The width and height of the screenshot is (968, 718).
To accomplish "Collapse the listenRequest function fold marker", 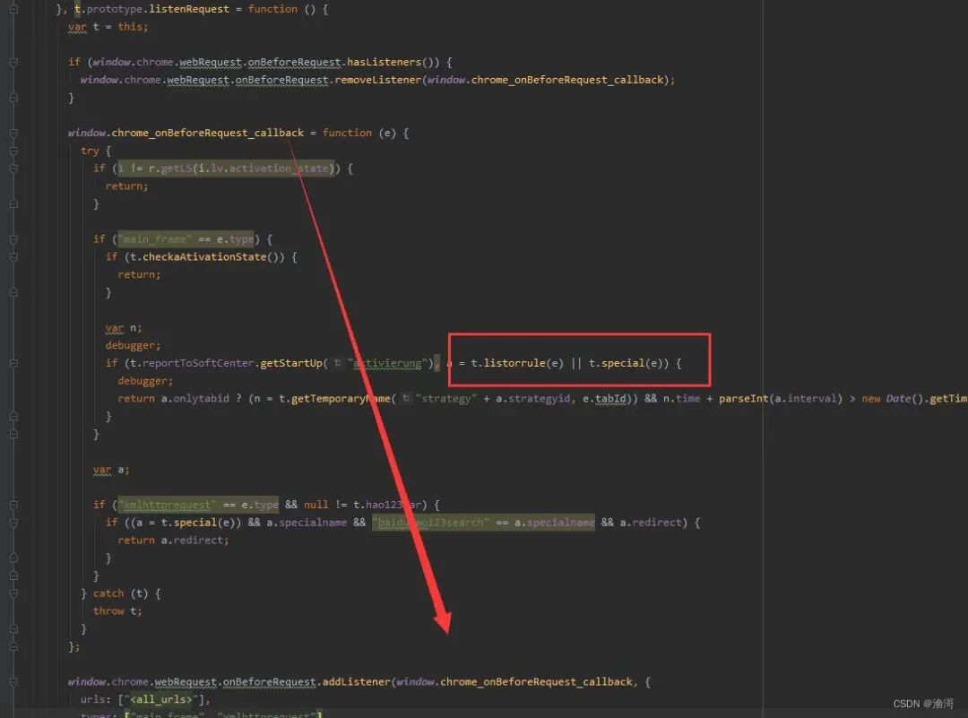I will point(13,9).
